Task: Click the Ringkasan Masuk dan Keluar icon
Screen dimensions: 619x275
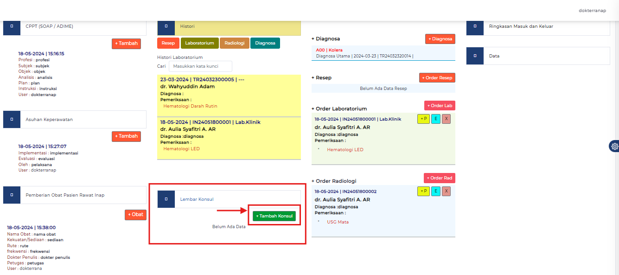Action: coord(475,26)
